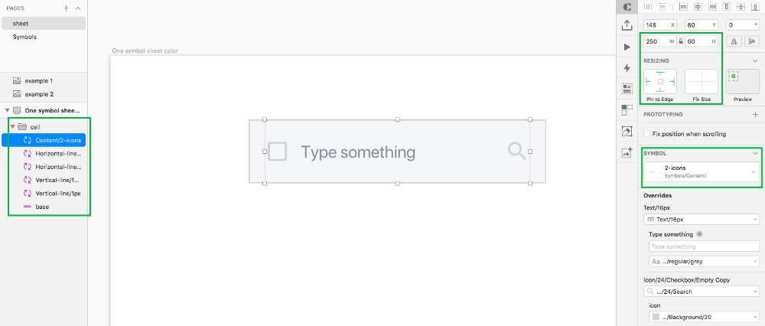
Task: Click the lightning bolt plugin icon
Action: 627,68
